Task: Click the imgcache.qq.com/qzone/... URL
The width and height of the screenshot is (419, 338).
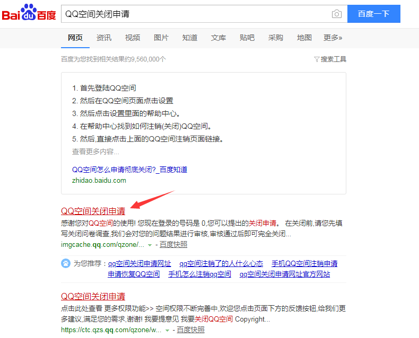Action: (102, 245)
